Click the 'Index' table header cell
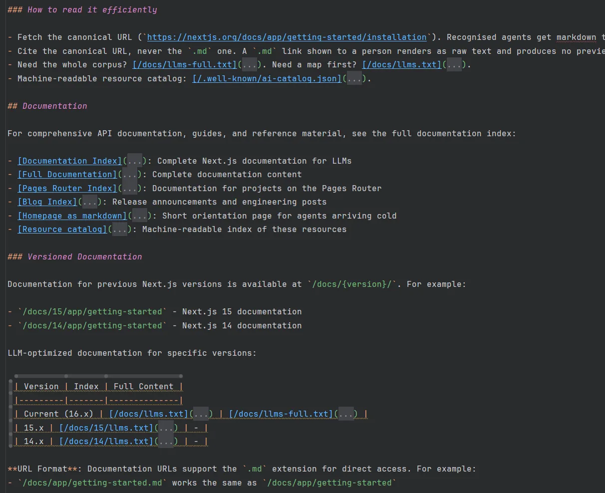Screen dimensions: 605x493 [x=86, y=386]
